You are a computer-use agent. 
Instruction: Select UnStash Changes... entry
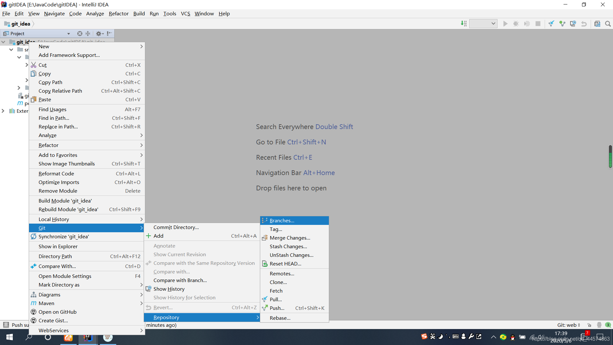point(294,255)
